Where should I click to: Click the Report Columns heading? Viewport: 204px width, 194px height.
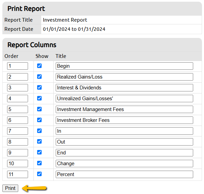click(x=32, y=45)
